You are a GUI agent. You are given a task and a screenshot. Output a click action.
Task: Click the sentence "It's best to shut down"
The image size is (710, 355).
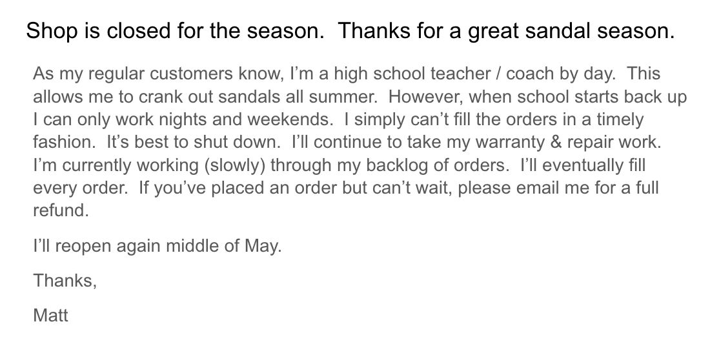click(x=194, y=142)
